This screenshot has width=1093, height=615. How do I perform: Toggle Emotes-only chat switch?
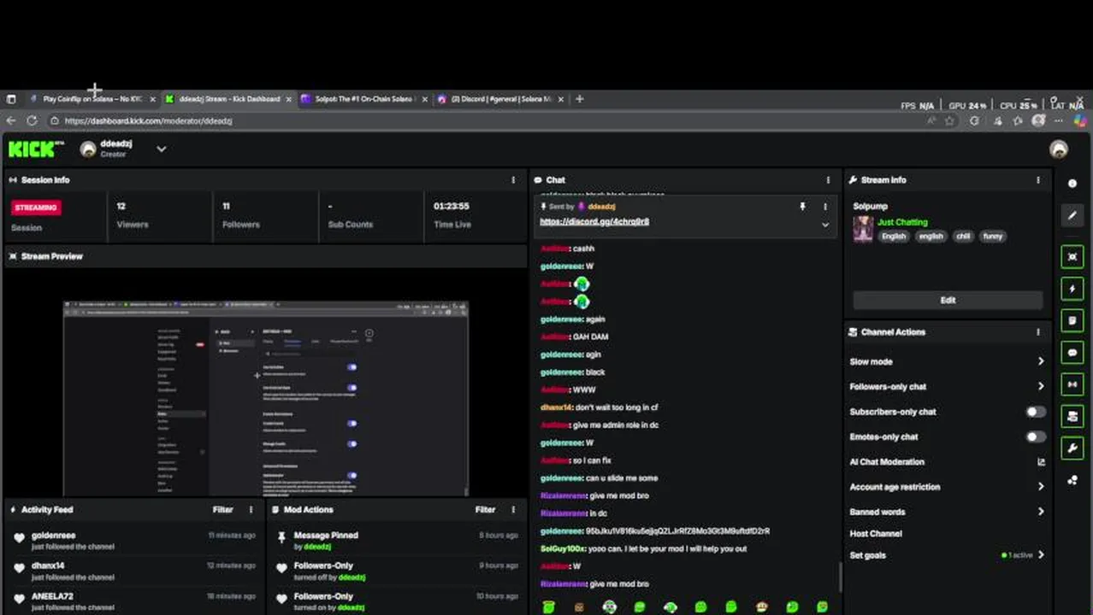point(1035,436)
